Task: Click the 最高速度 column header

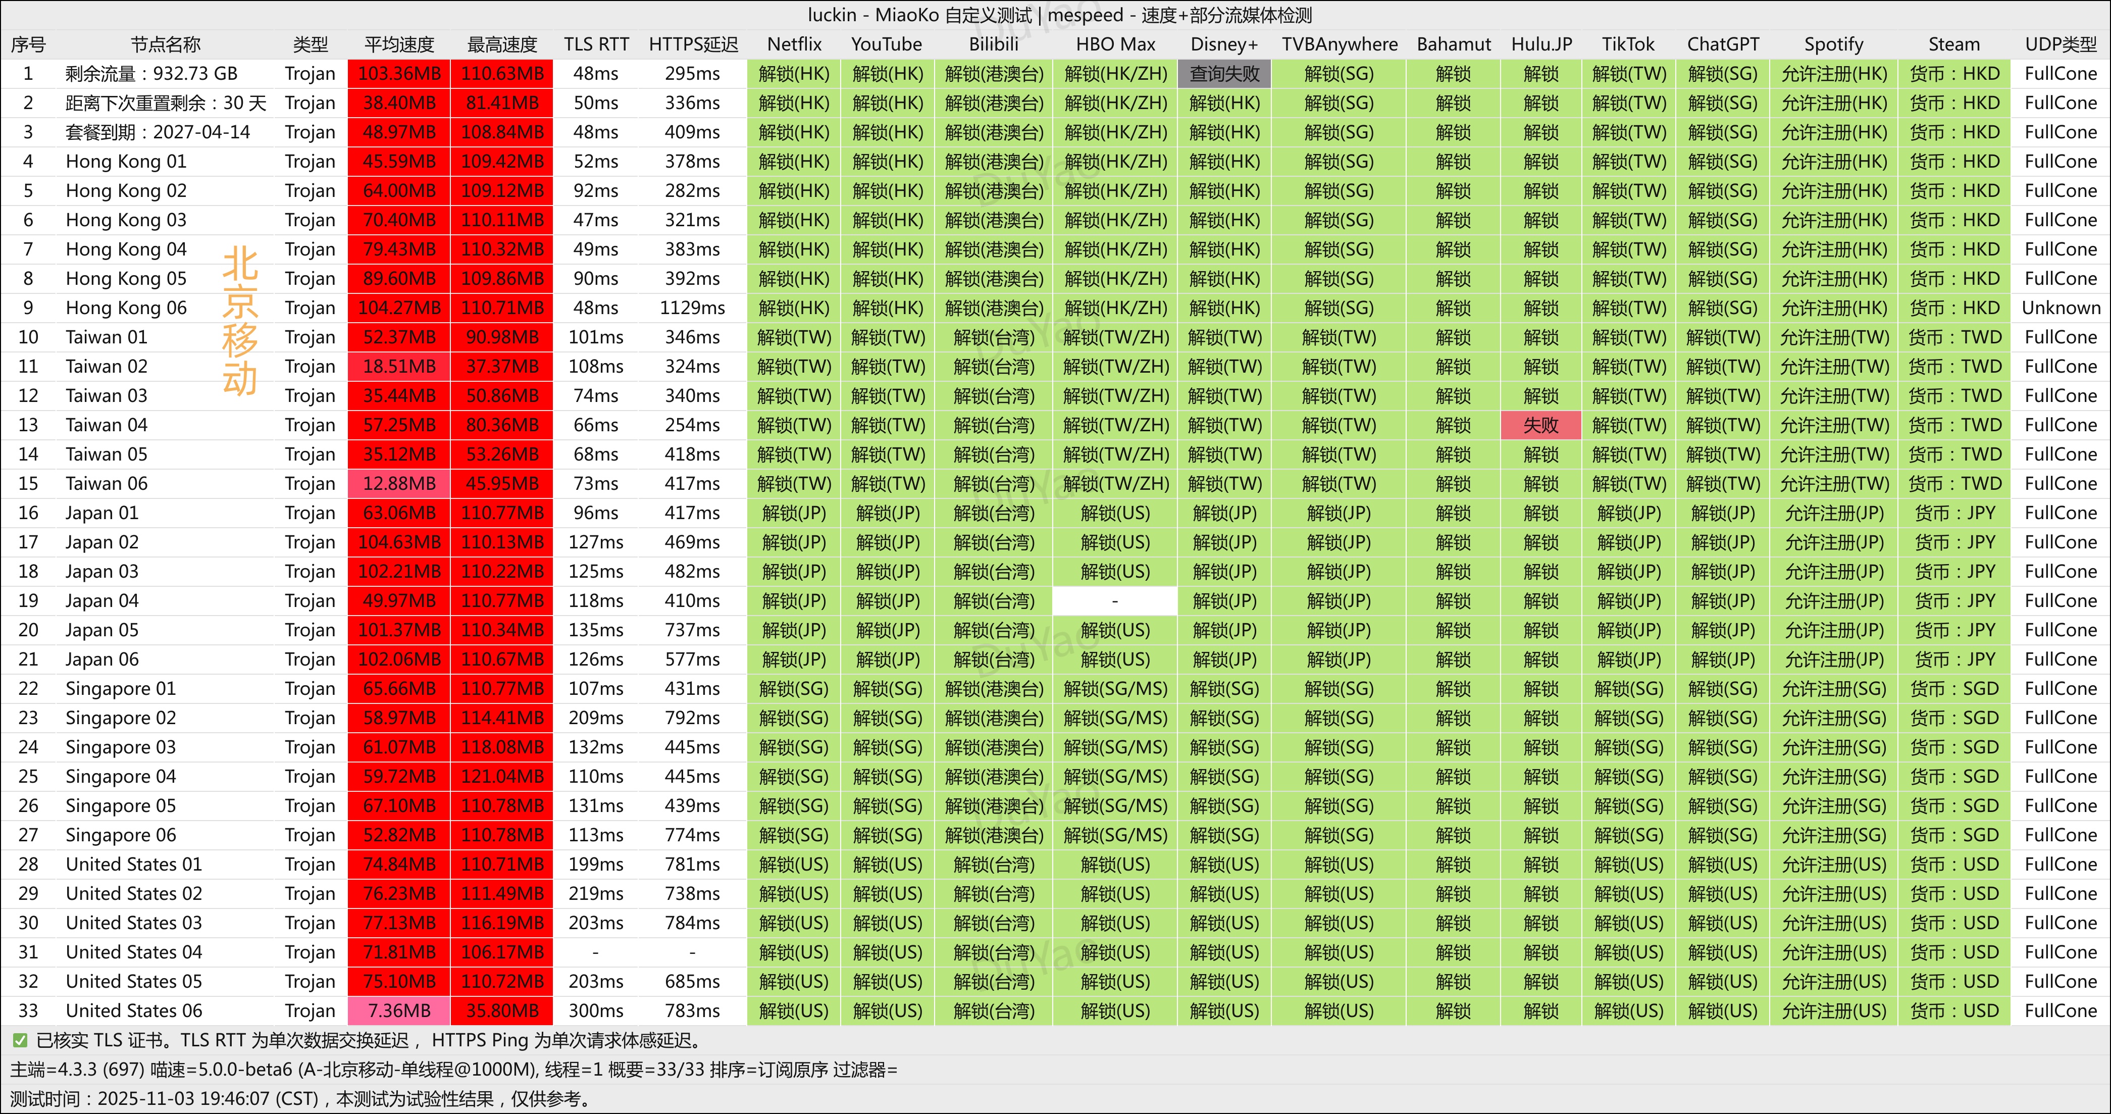Action: (501, 44)
